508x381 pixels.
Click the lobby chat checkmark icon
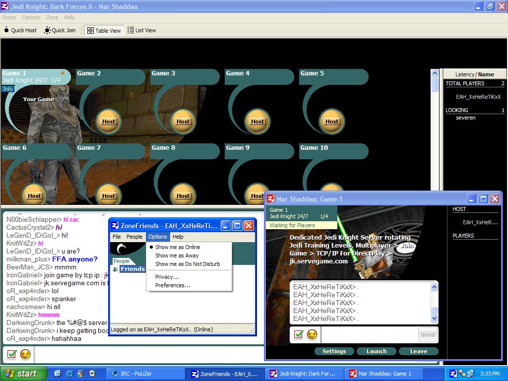coord(12,354)
